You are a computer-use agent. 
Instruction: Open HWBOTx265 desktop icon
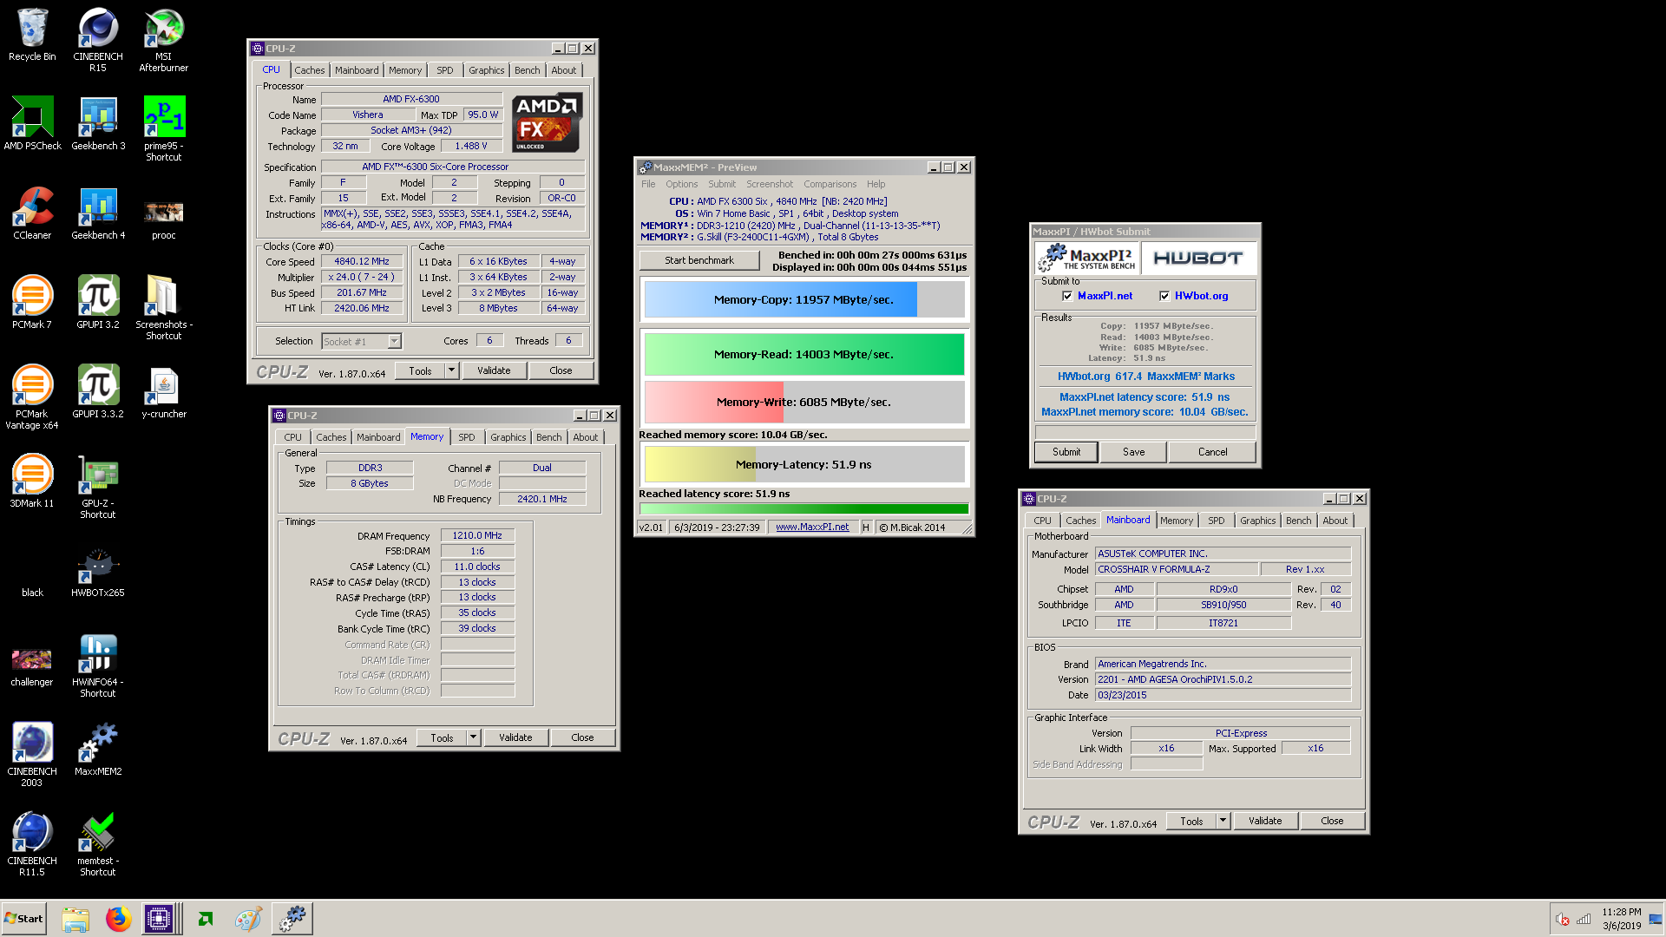pos(98,573)
